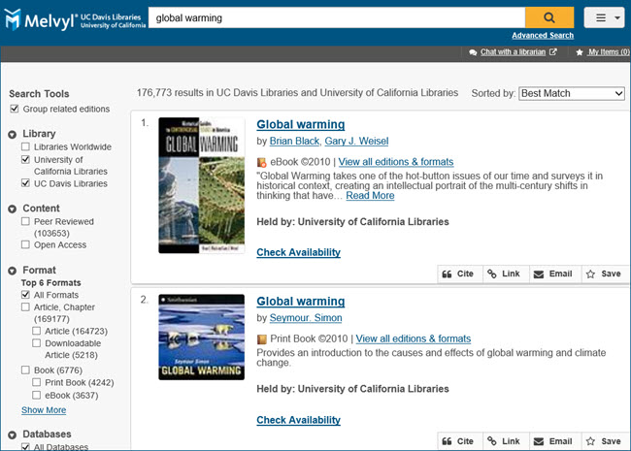Open second Global warming title by Seymour Simon

pyautogui.click(x=301, y=301)
